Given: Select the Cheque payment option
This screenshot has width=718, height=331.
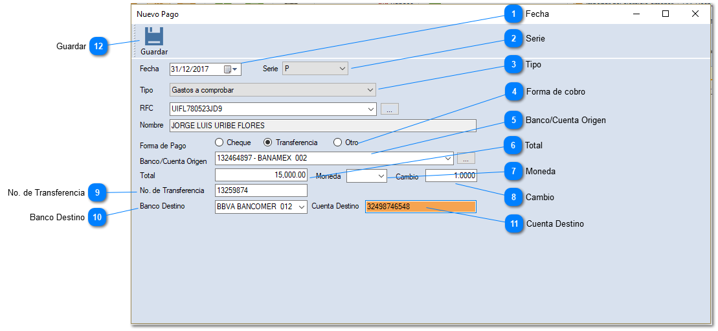Looking at the screenshot, I should (219, 143).
